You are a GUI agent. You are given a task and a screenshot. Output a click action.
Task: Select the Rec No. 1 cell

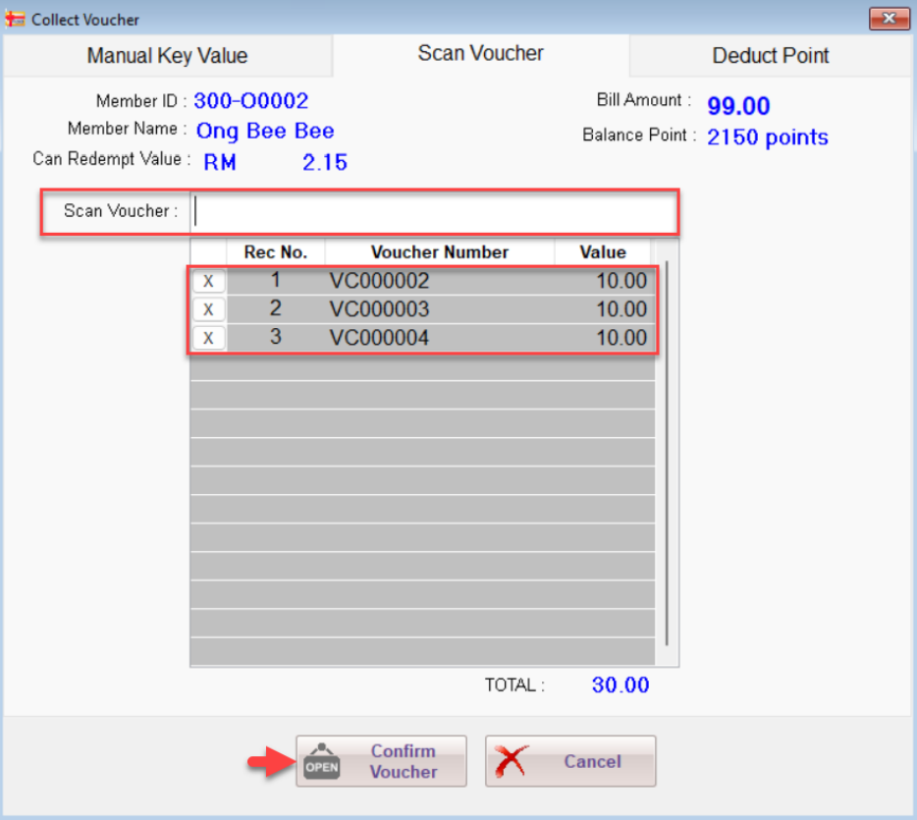275,282
